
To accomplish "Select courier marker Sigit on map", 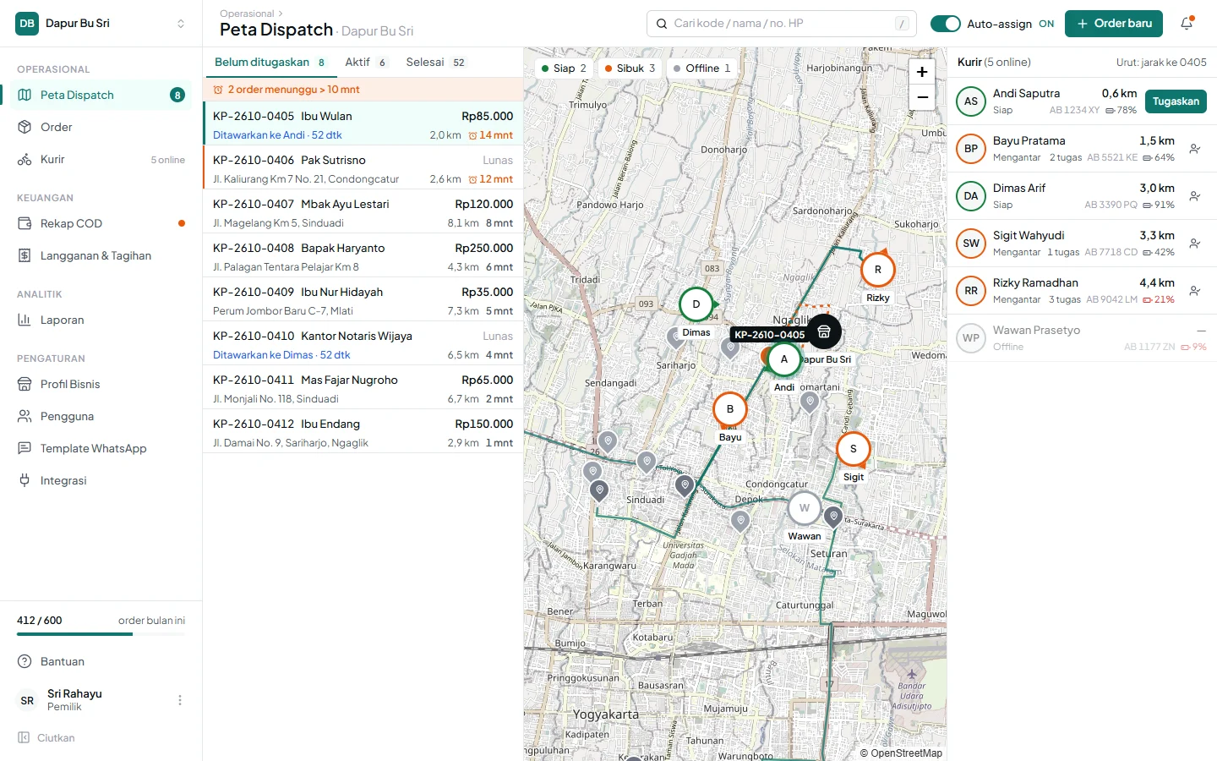I will tap(854, 449).
